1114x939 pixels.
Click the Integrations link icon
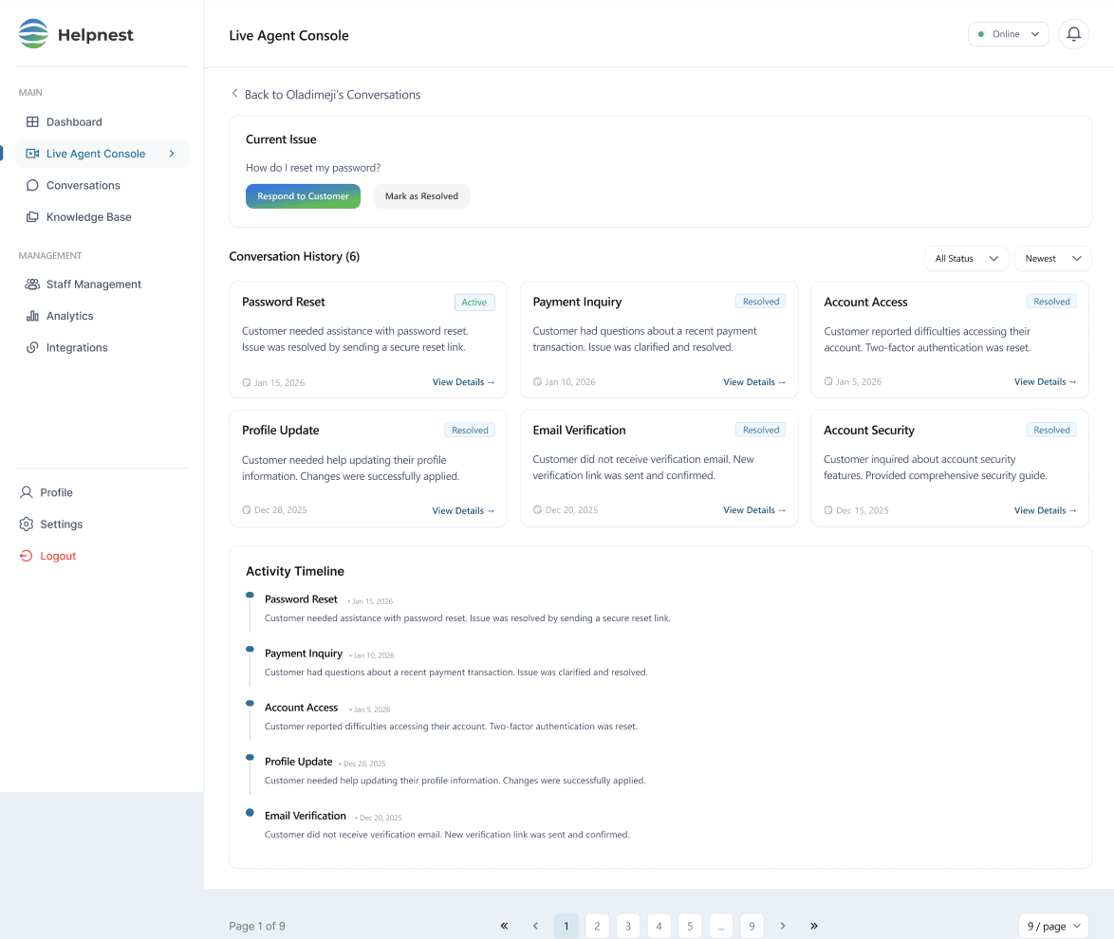(x=32, y=347)
